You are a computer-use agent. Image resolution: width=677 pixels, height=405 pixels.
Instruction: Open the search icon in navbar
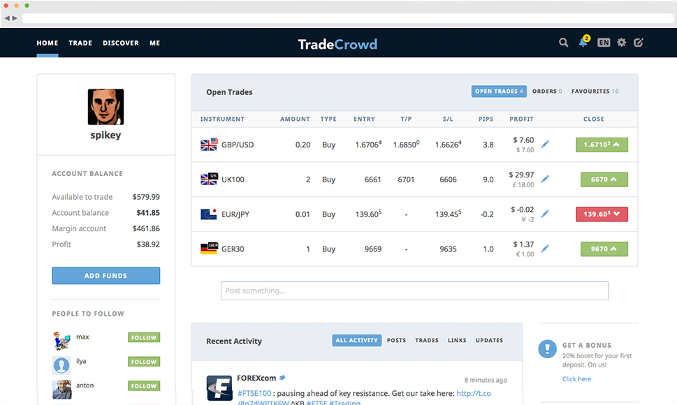tap(563, 43)
